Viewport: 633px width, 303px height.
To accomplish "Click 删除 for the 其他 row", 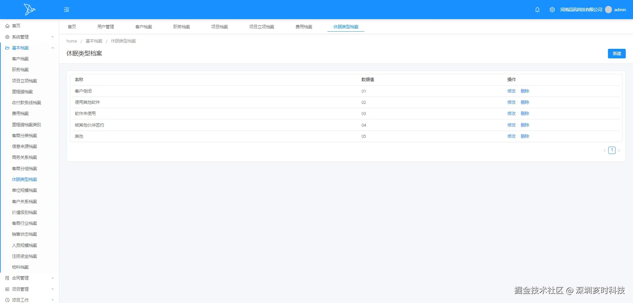I will pos(525,136).
